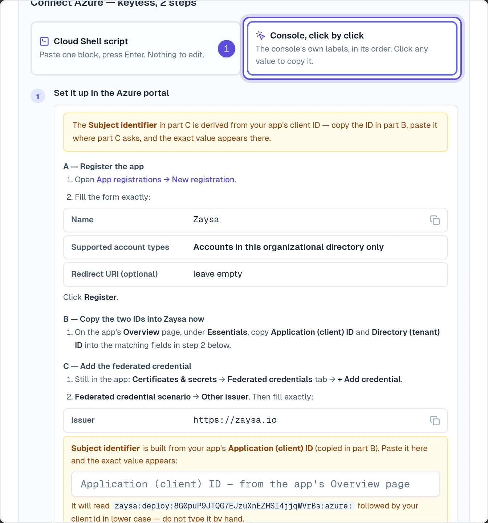Viewport: 488px width, 523px height.
Task: Click the "leave empty" Redirect URI value
Action: tap(217, 274)
